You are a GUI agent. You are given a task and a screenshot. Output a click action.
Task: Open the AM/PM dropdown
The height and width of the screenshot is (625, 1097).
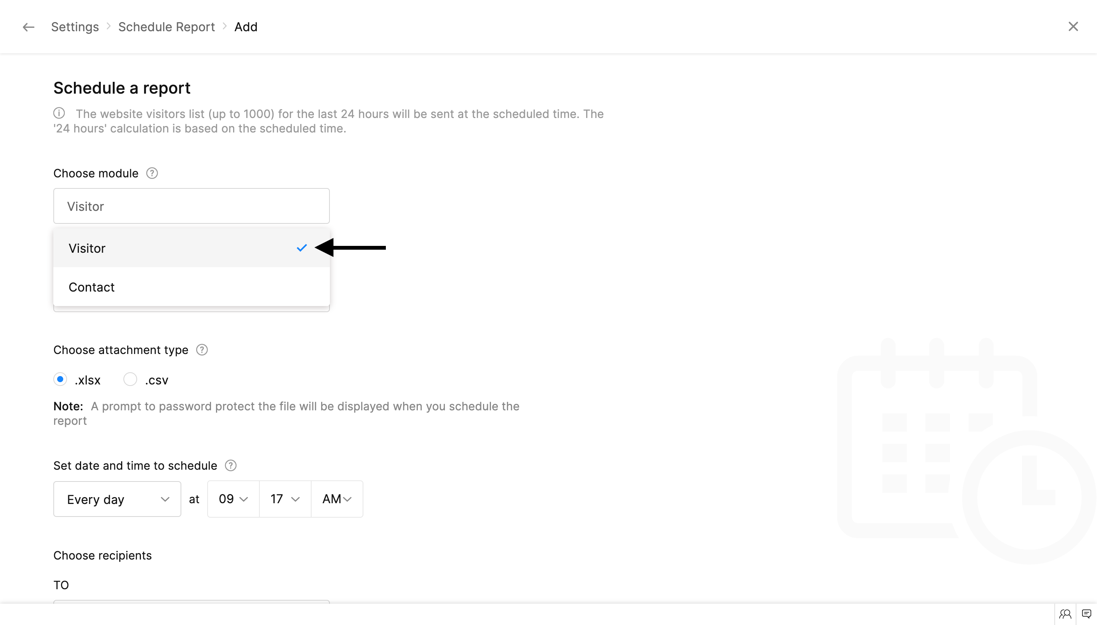tap(337, 499)
